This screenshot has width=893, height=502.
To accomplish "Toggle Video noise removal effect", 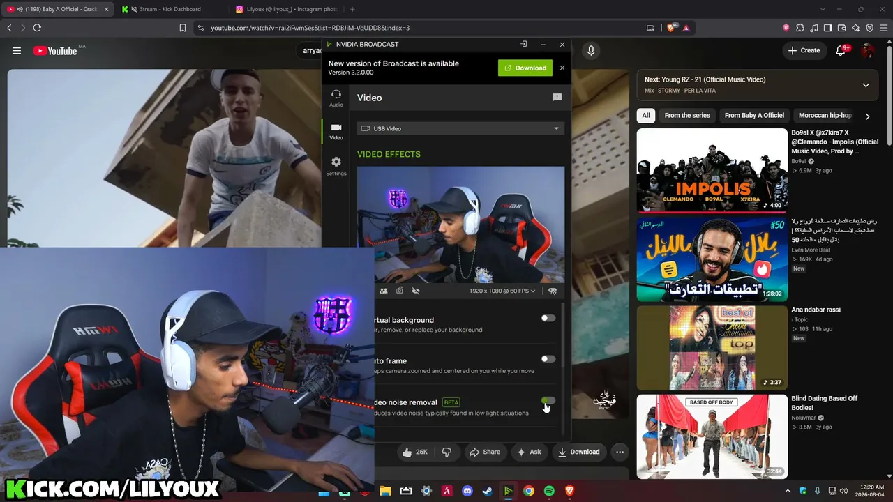I will point(548,400).
